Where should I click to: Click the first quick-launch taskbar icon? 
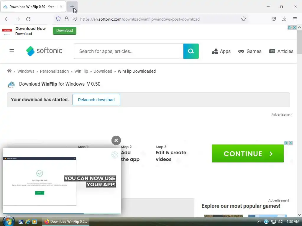21,222
